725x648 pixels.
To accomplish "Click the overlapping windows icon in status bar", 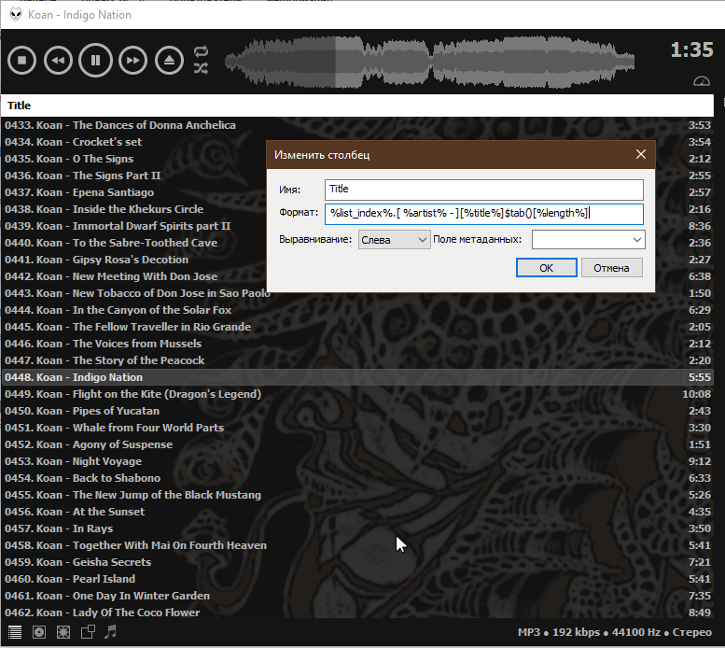I will click(88, 632).
